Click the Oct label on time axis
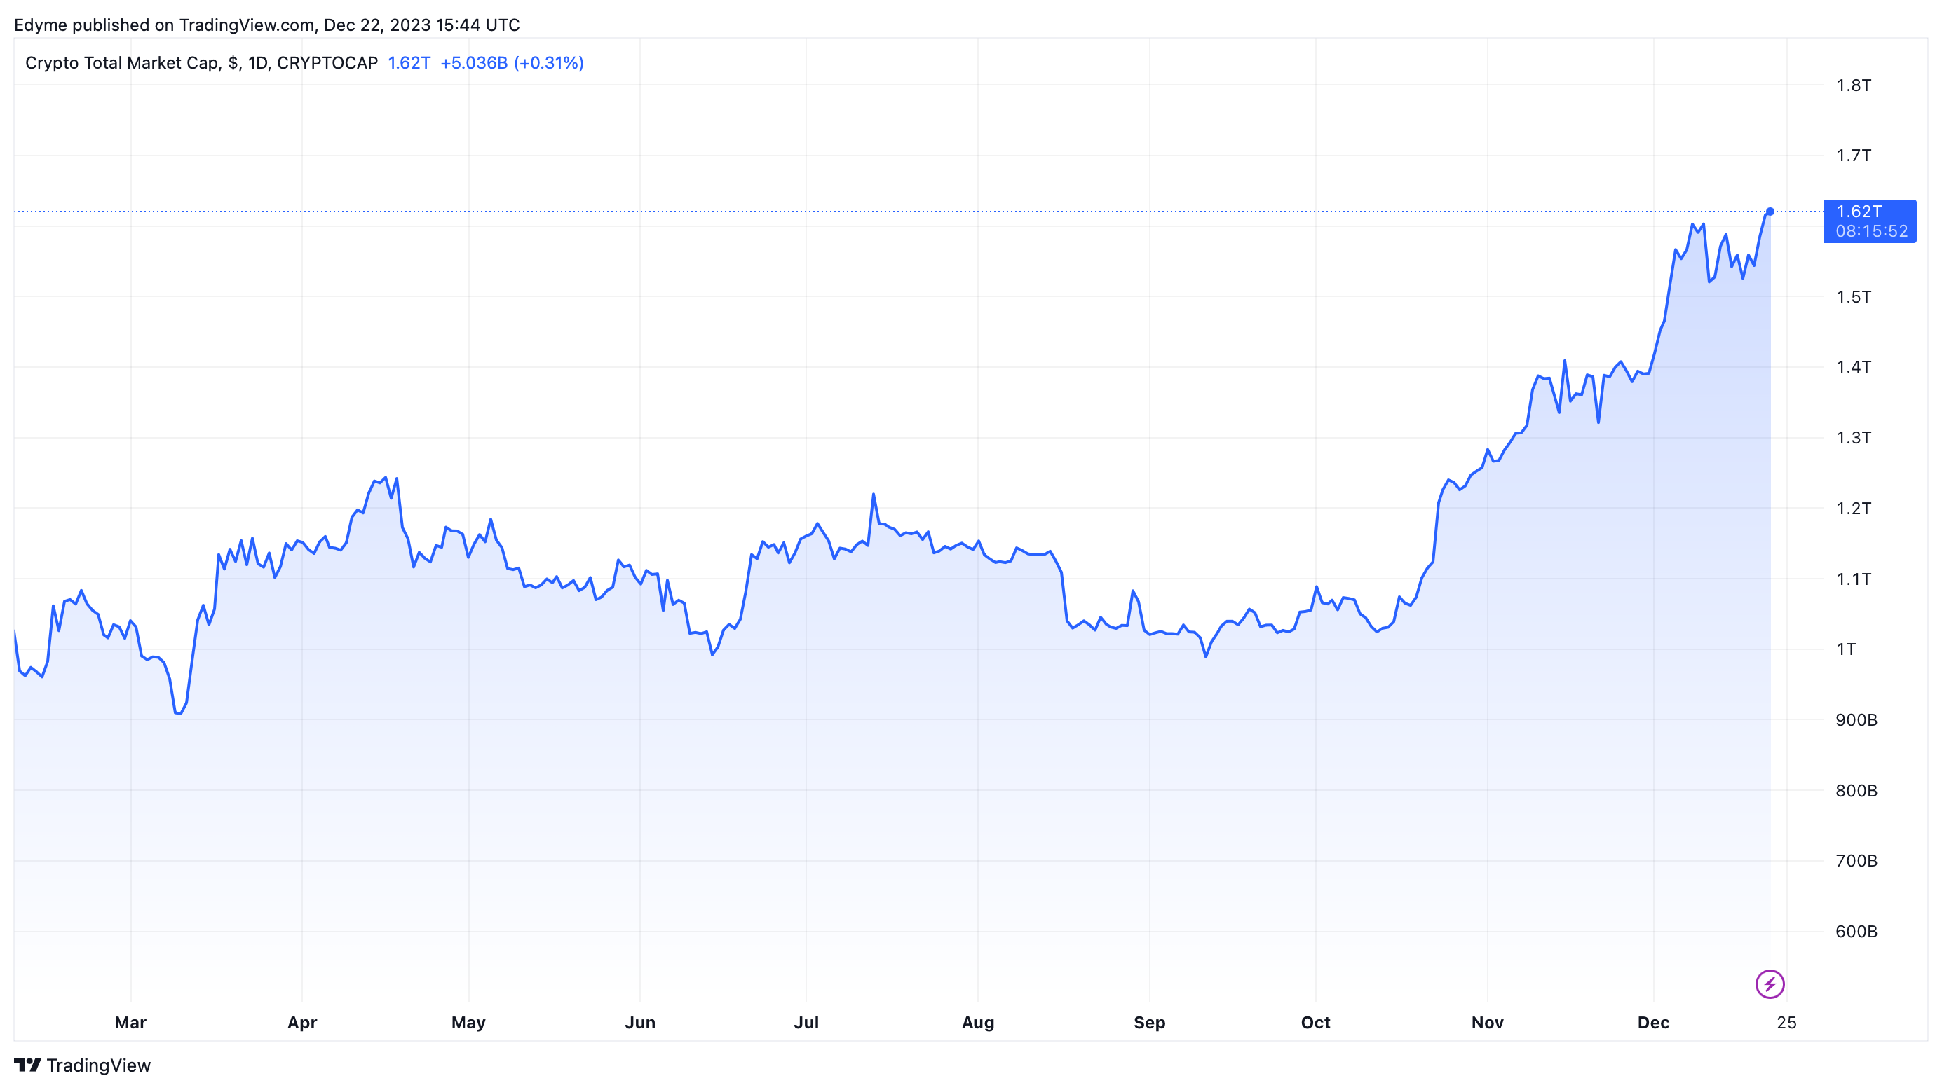1942x1090 pixels. pyautogui.click(x=1315, y=1022)
